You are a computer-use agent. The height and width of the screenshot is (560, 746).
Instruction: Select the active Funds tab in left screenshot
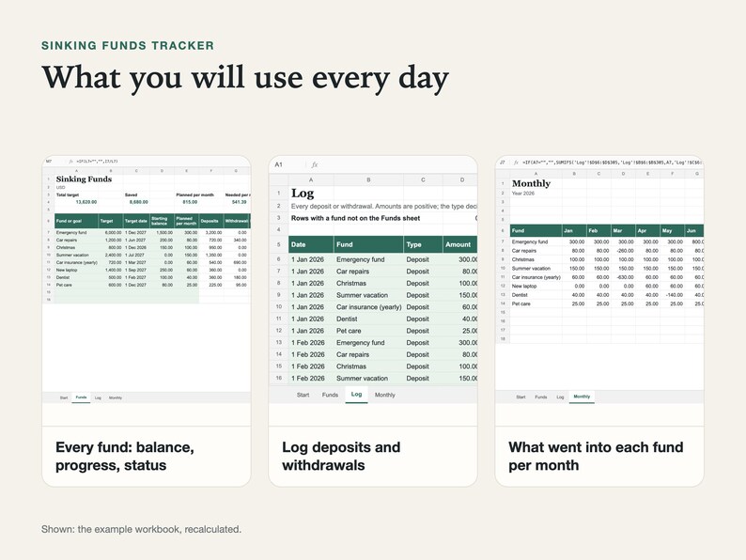point(82,397)
